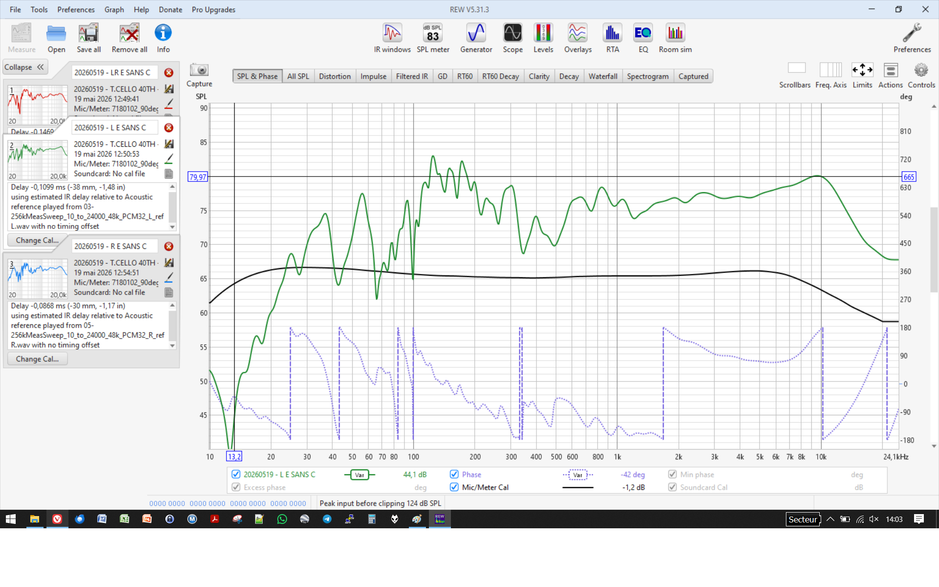Open the SPL meter
Image resolution: width=939 pixels, height=587 pixels.
point(433,38)
